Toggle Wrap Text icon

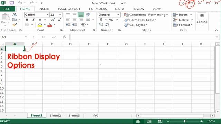coord(88,14)
